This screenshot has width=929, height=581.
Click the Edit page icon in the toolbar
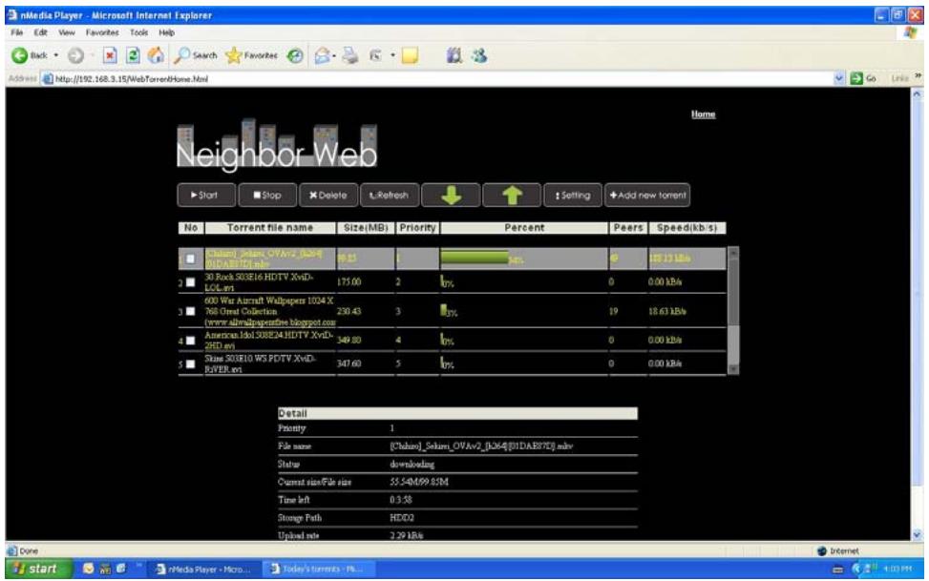(x=375, y=55)
